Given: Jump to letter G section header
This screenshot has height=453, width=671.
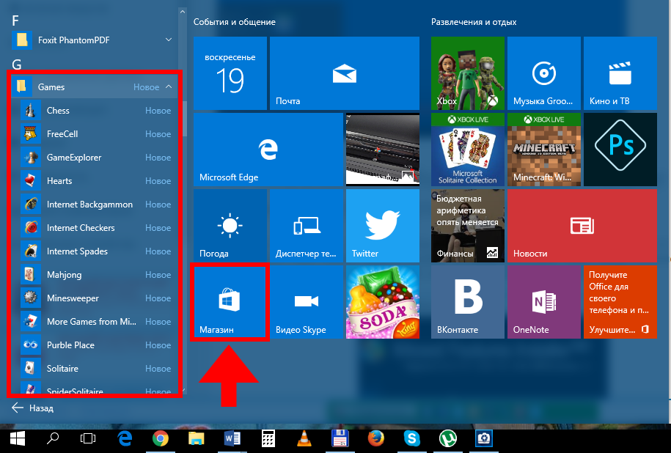Looking at the screenshot, I should (x=17, y=65).
